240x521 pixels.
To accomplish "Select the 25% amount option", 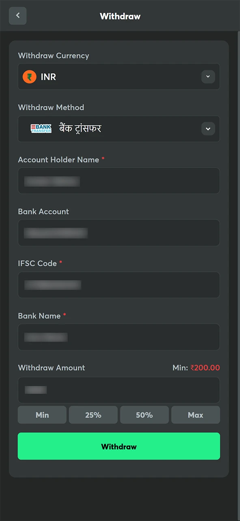I will pyautogui.click(x=93, y=415).
